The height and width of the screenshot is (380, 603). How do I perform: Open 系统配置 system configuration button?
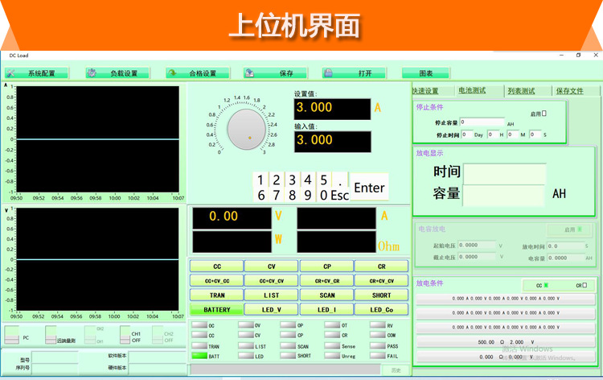36,73
